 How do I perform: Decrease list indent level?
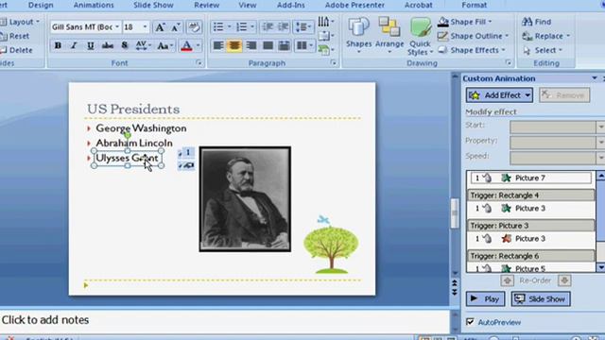click(267, 27)
